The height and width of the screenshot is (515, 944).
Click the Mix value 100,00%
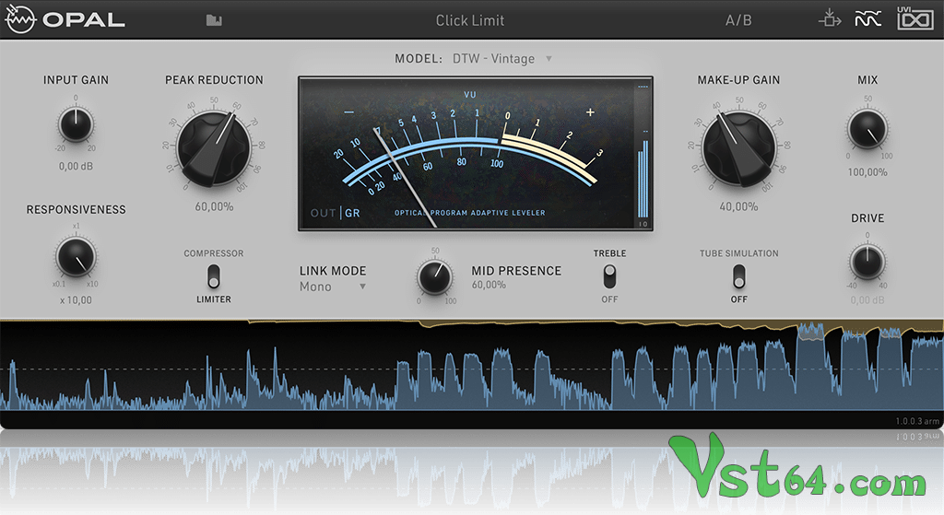point(867,172)
